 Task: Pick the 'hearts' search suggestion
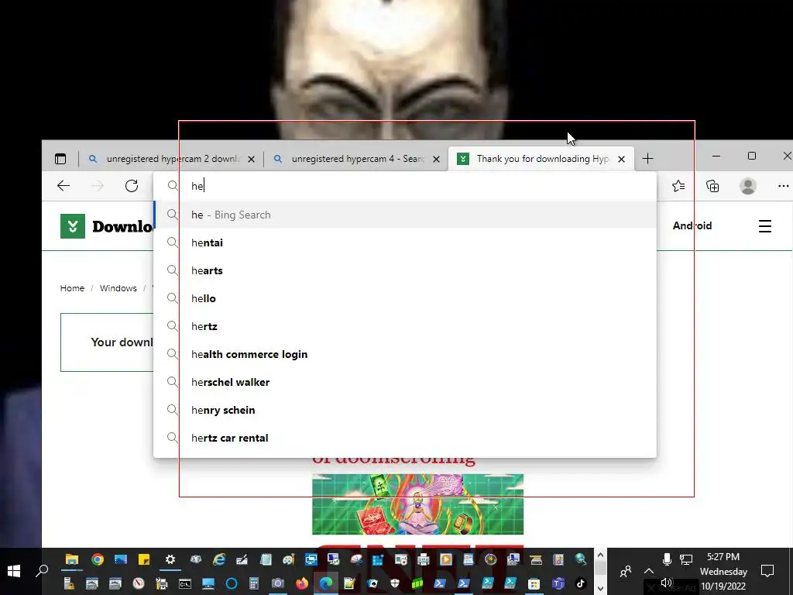pos(405,270)
